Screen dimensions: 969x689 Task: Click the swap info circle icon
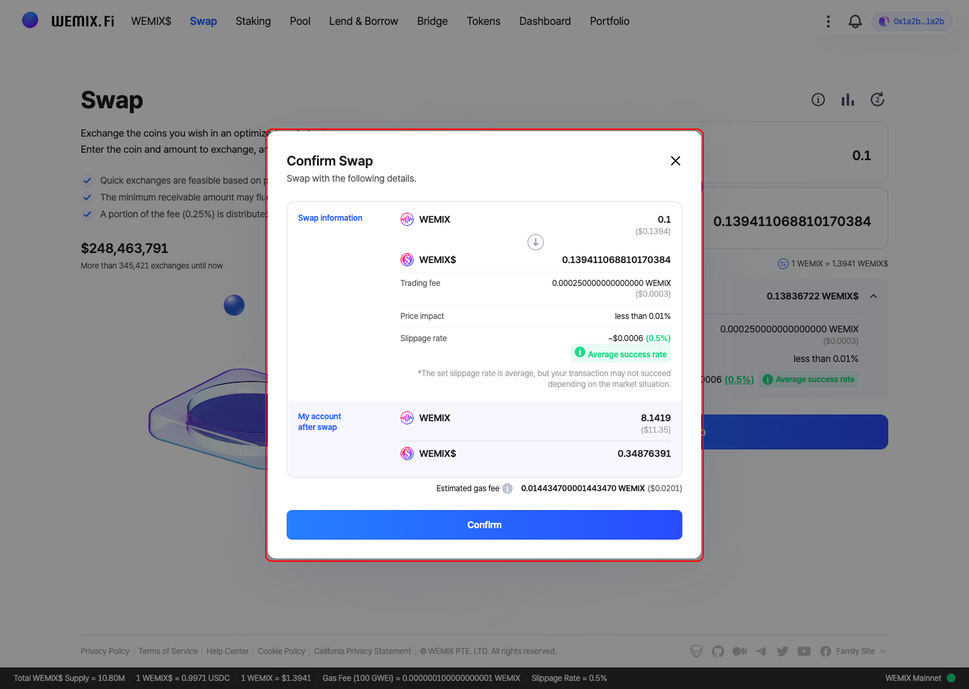[x=818, y=100]
